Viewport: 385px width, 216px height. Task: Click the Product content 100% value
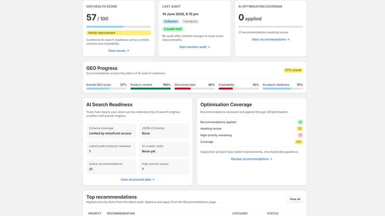(x=167, y=85)
